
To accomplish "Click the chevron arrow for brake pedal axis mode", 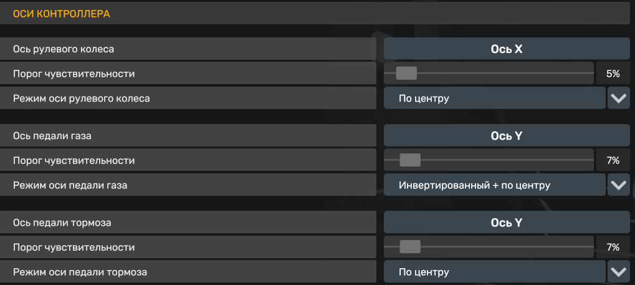I will click(618, 272).
